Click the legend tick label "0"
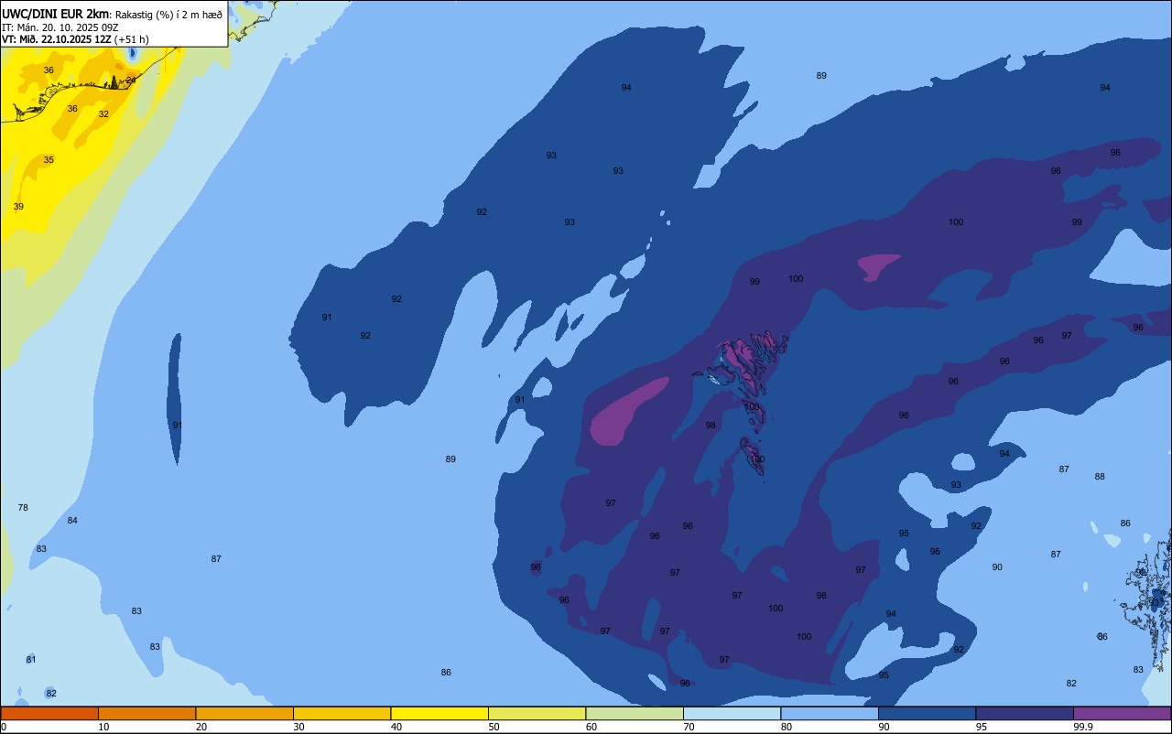 [4, 727]
